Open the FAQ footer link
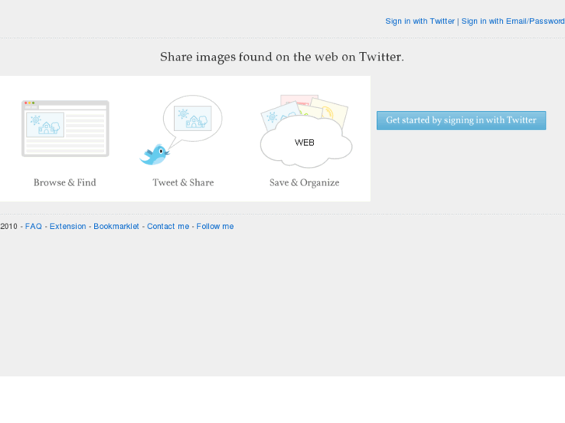 point(33,227)
